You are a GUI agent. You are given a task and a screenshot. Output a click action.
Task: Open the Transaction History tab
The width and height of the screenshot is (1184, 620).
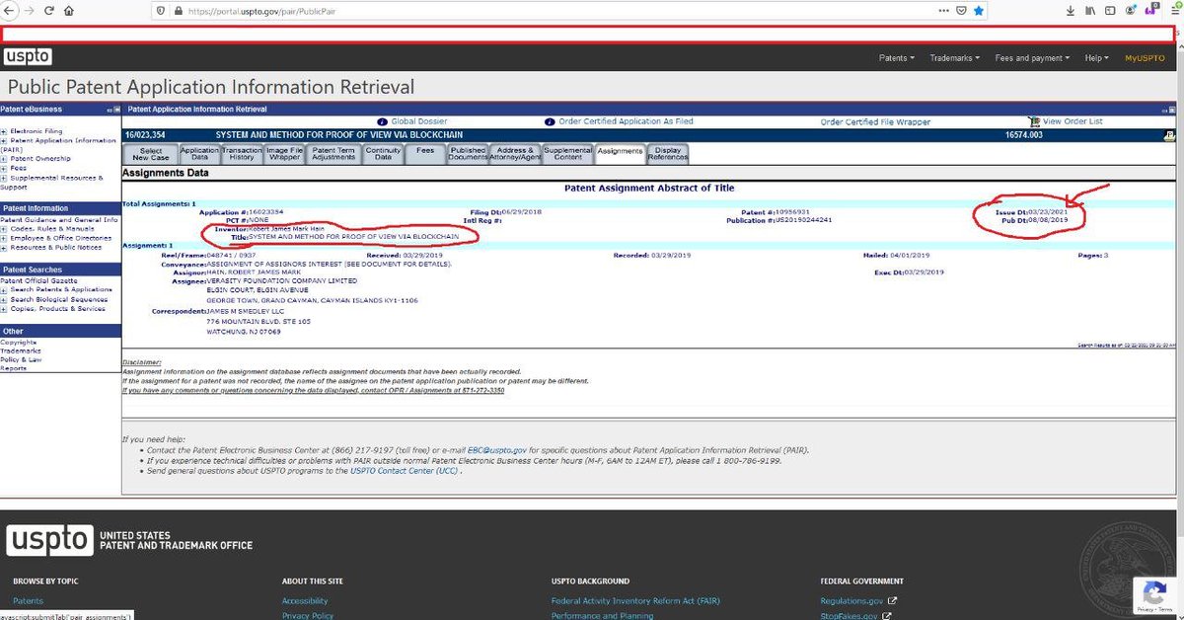[x=242, y=154]
